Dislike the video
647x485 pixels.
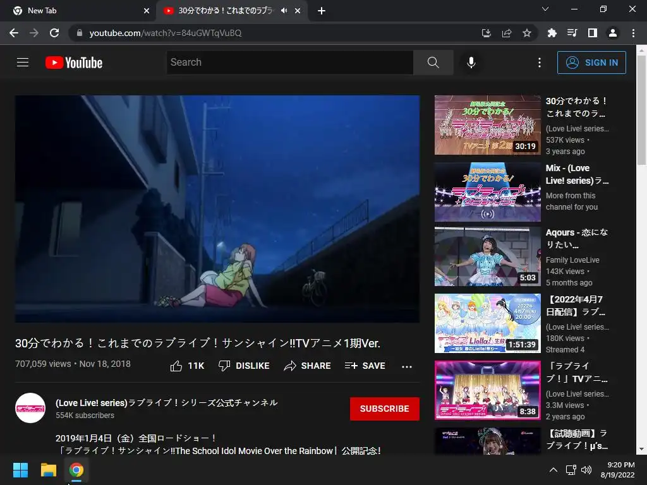(x=245, y=366)
